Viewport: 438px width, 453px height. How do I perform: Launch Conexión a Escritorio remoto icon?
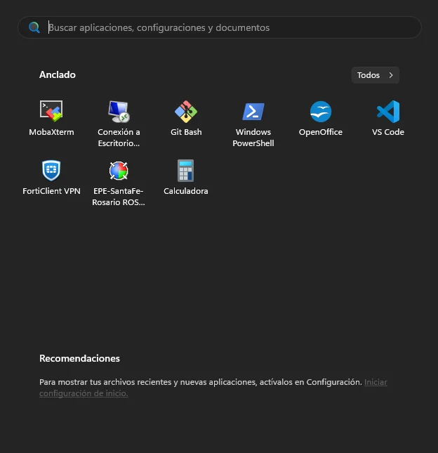coord(119,112)
